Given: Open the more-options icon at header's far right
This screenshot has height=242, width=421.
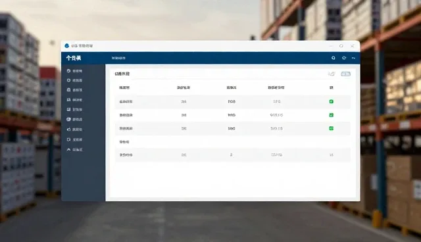Looking at the screenshot, I should tap(354, 58).
